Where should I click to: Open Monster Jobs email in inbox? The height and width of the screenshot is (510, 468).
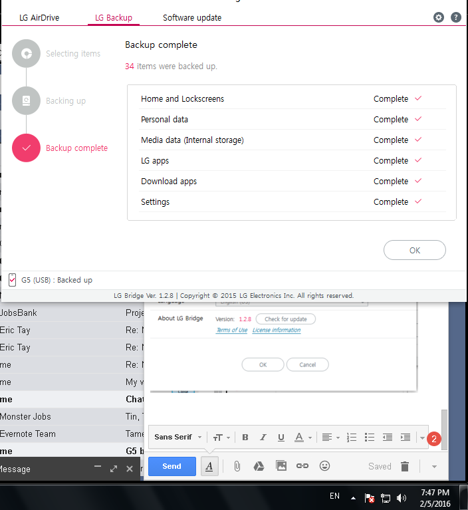pos(72,417)
